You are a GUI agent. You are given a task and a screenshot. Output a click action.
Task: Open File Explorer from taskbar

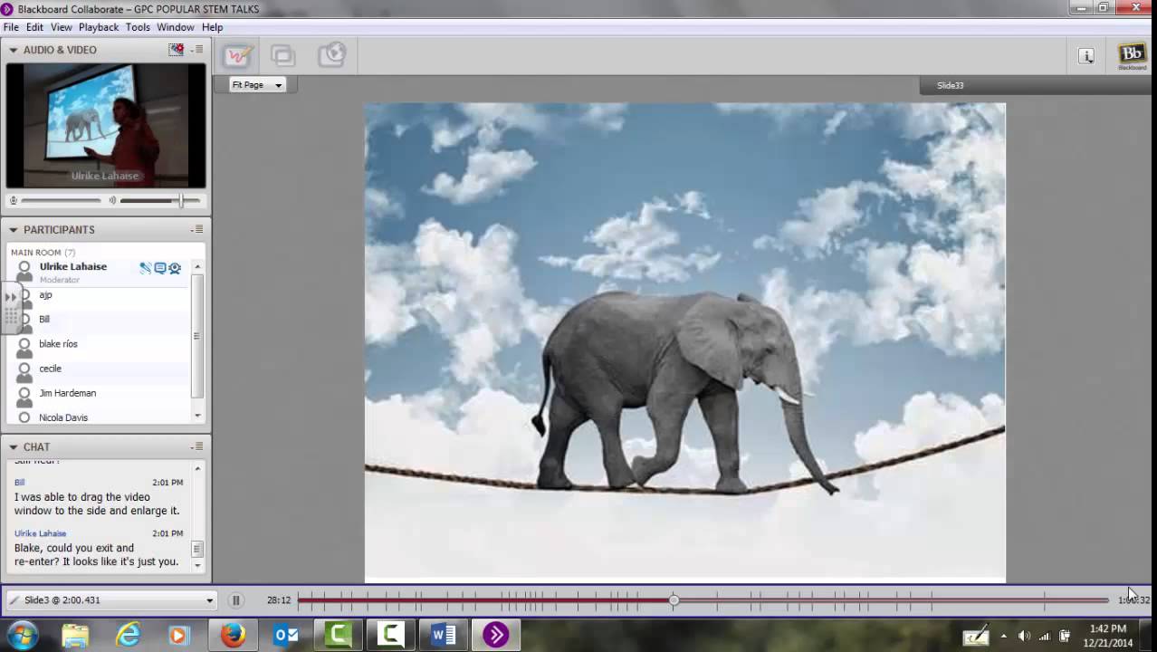pos(76,636)
